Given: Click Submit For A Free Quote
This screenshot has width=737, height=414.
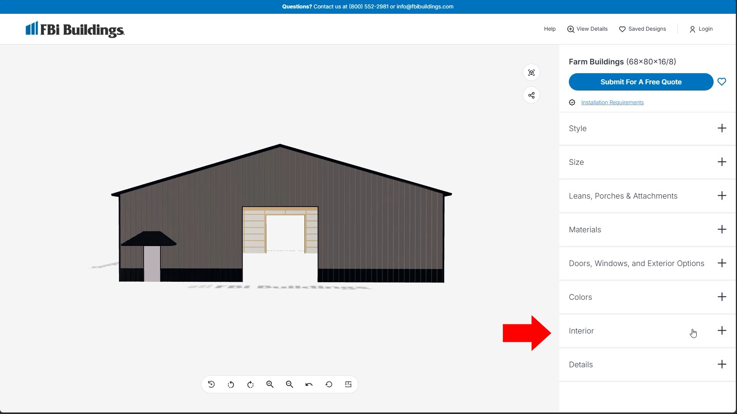Looking at the screenshot, I should (641, 82).
